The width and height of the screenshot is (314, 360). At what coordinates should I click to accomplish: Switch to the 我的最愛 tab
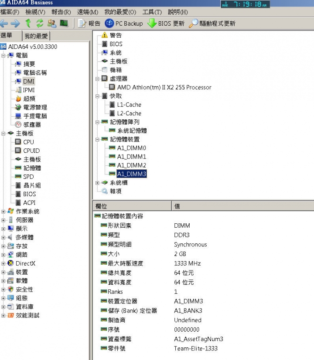click(x=36, y=36)
